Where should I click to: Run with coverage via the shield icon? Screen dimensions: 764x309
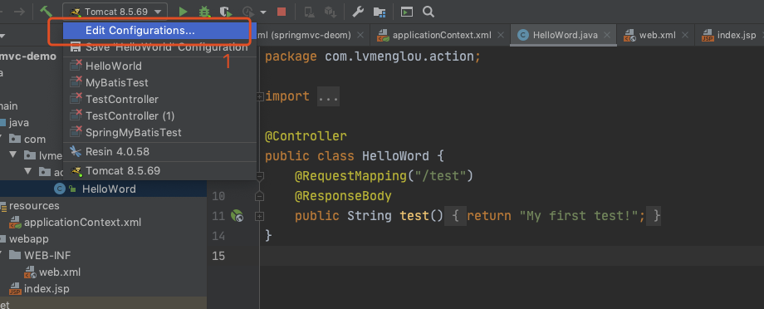[x=225, y=12]
